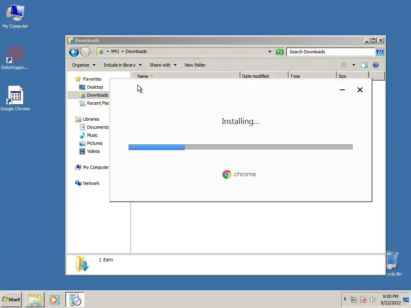Create a New folder

point(195,65)
